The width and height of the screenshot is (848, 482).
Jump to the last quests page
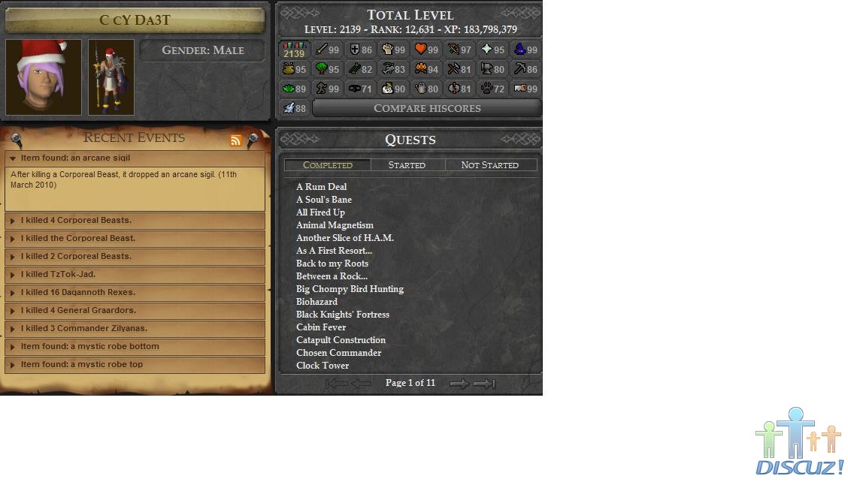[484, 383]
